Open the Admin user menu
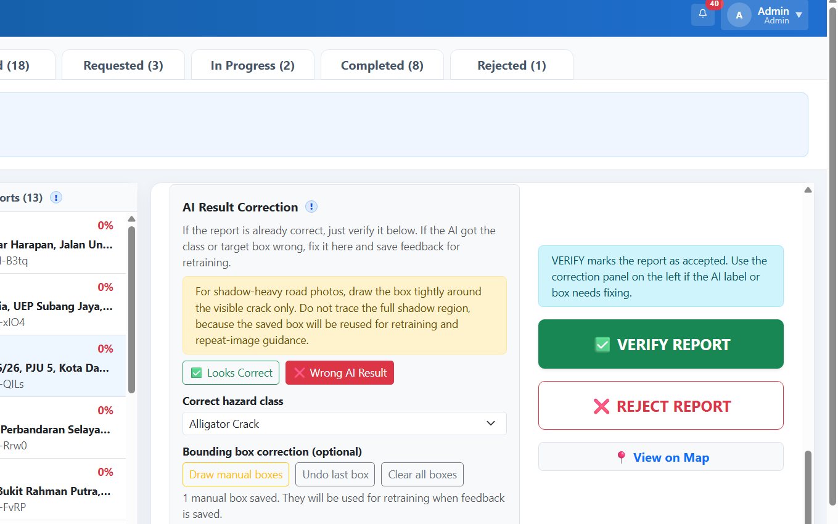This screenshot has height=524, width=838. coord(765,15)
